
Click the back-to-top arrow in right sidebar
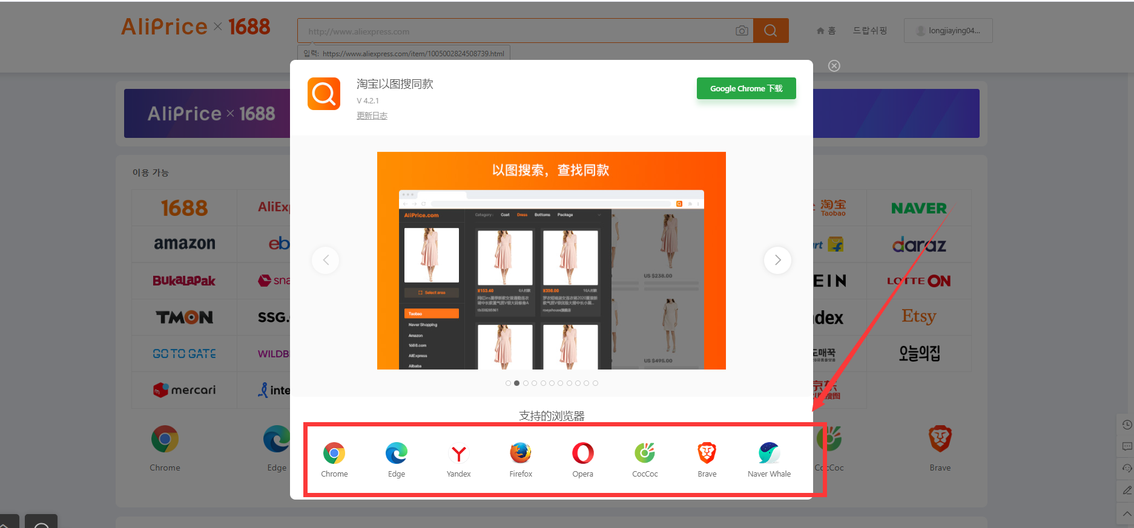1127,513
